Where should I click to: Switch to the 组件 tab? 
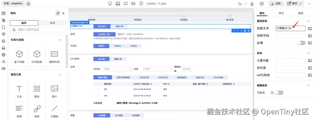click(x=24, y=23)
